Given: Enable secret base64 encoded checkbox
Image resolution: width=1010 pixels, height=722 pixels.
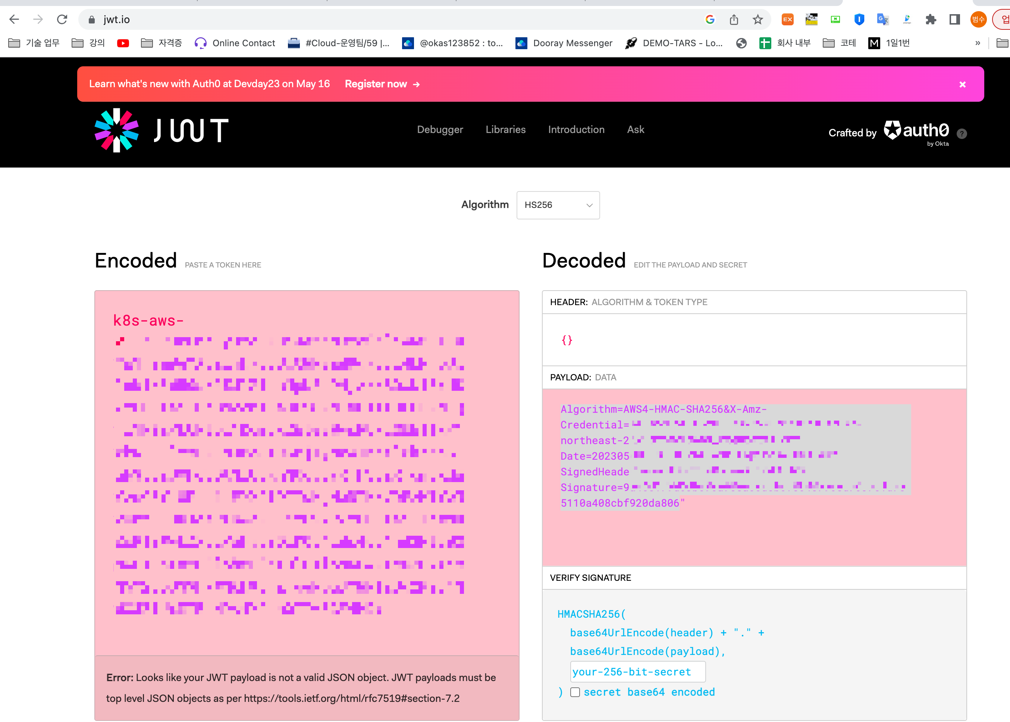Looking at the screenshot, I should pyautogui.click(x=575, y=692).
